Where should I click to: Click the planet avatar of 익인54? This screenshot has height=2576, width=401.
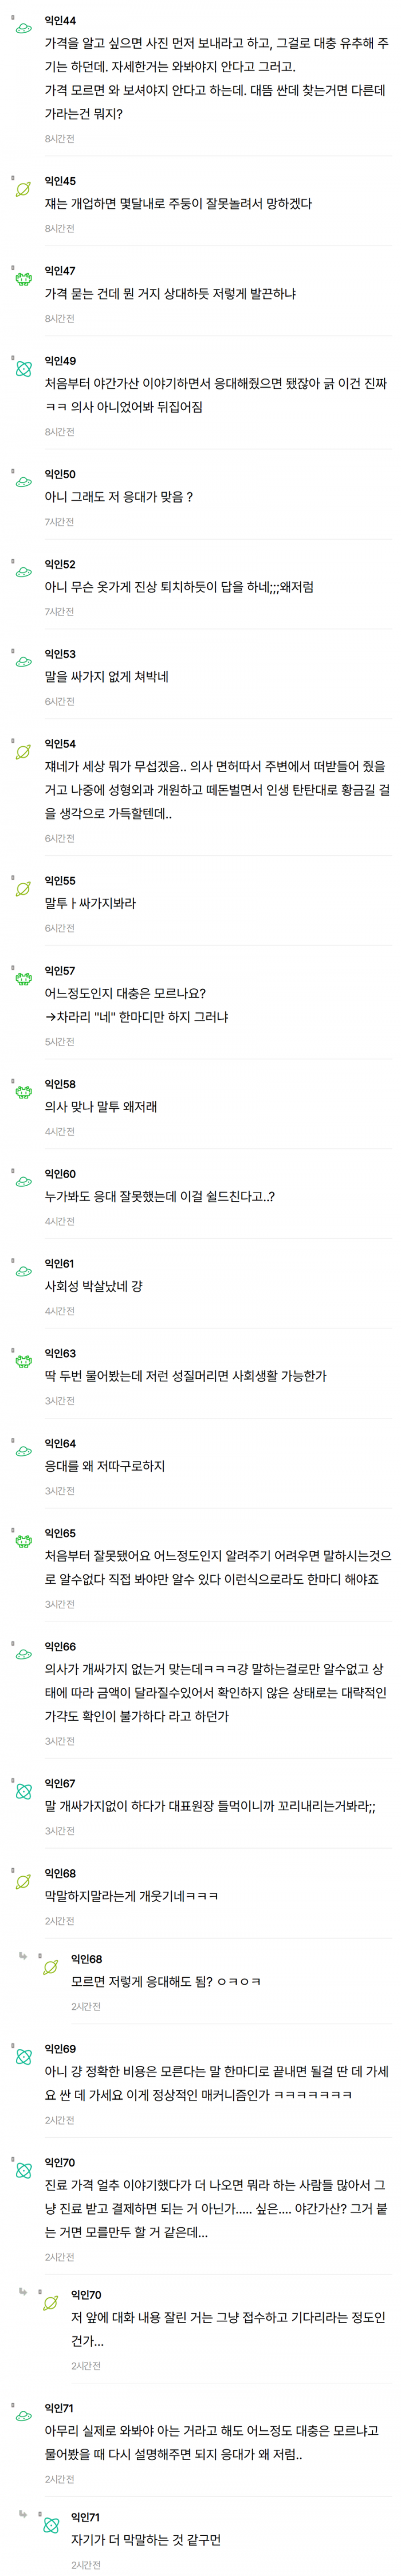pos(23,752)
